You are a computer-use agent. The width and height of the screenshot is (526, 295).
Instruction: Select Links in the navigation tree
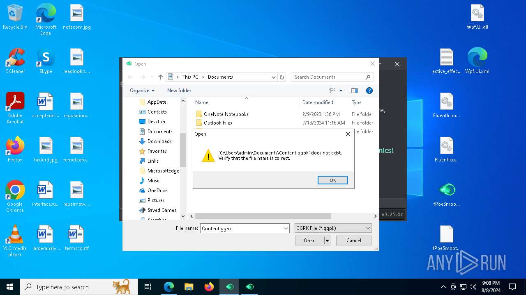click(x=153, y=161)
